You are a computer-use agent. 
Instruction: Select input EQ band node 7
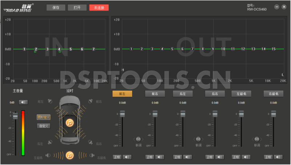tap(93, 49)
